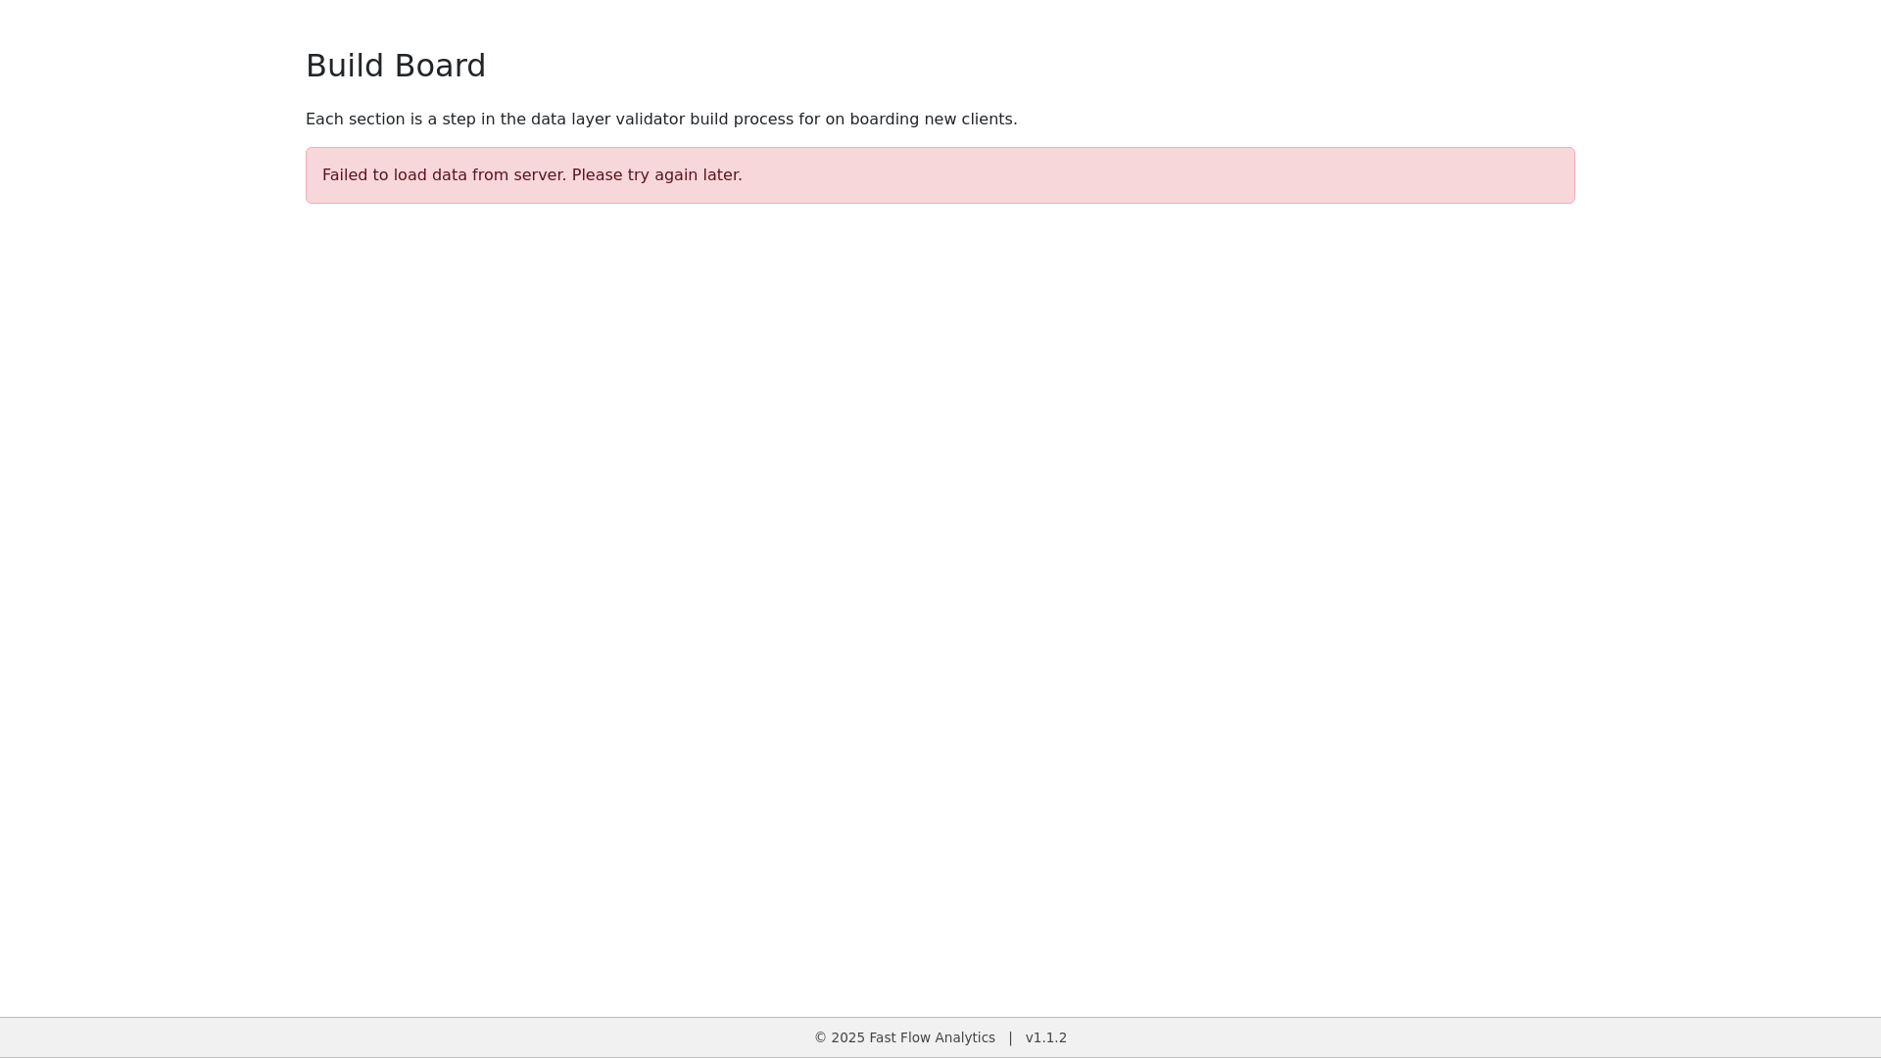The height and width of the screenshot is (1058, 1881).
Task: Click the data layer validator description sentence
Action: pyautogui.click(x=661, y=120)
